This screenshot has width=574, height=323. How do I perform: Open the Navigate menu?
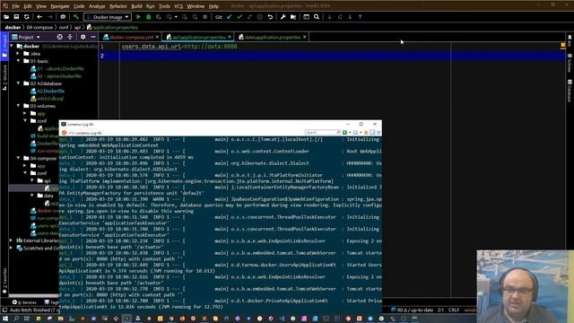[x=60, y=6]
